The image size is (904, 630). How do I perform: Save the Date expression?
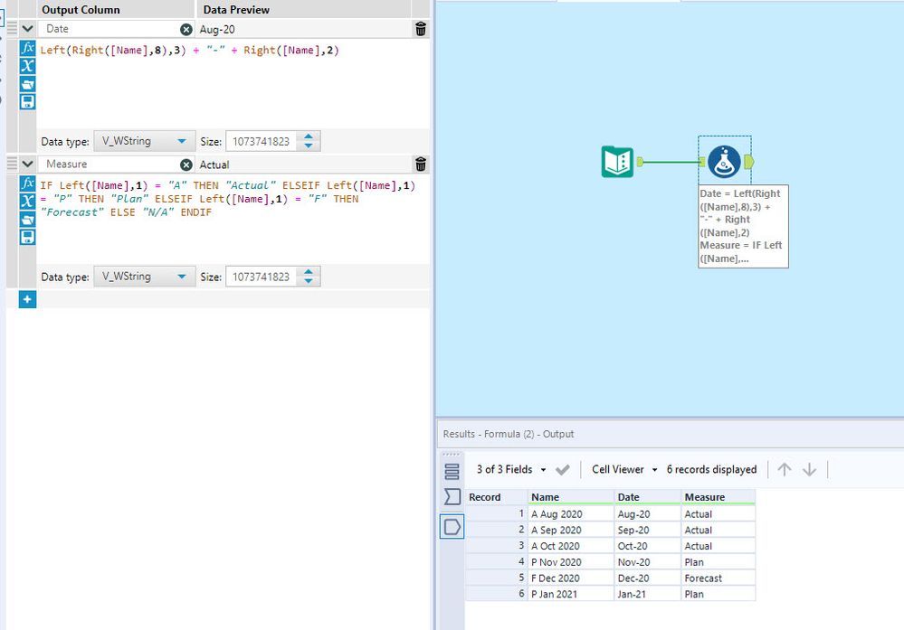coord(27,102)
